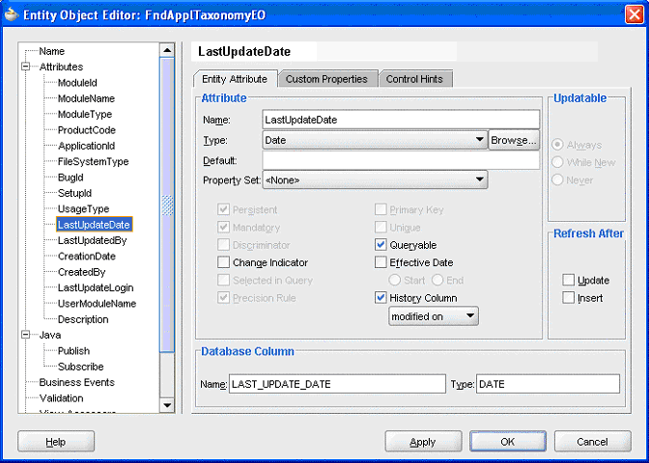Click the Browse... button next to Type

point(514,140)
